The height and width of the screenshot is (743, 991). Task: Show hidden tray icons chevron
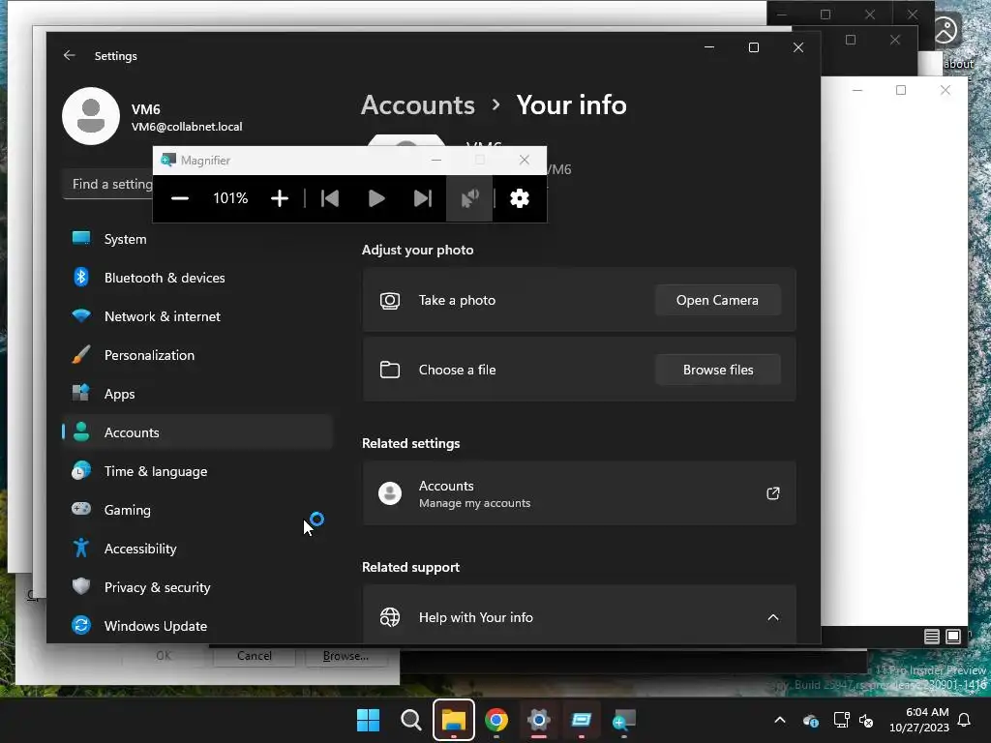(x=780, y=720)
